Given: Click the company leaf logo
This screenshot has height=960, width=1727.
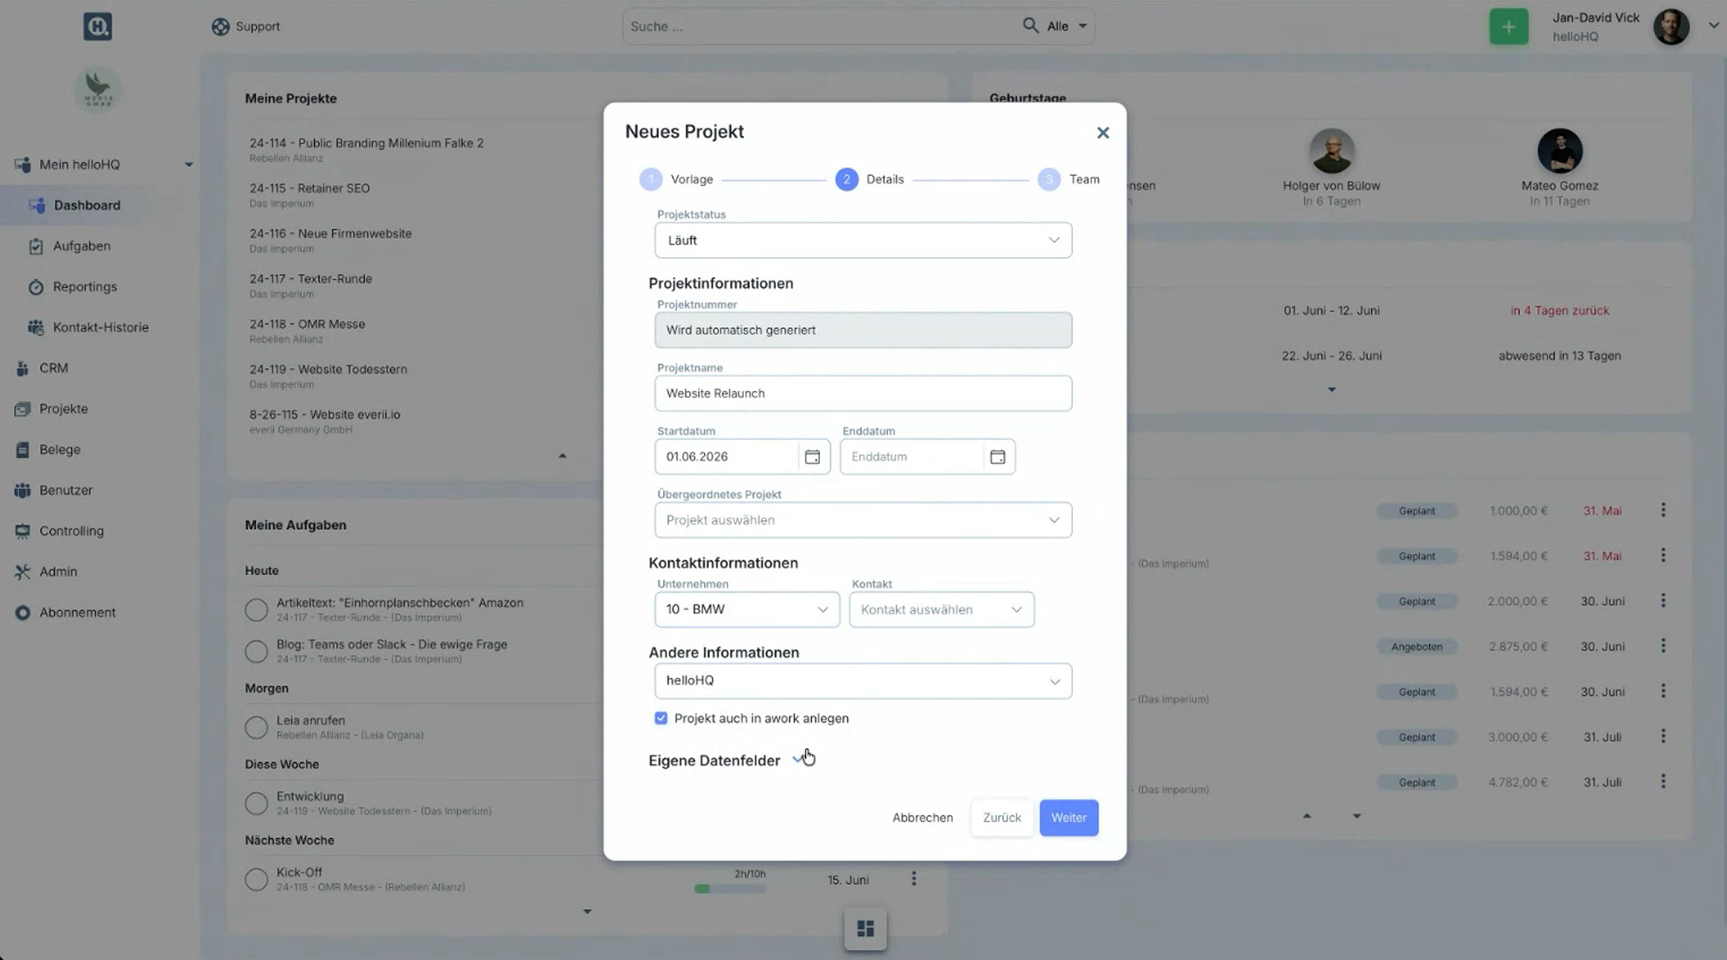Looking at the screenshot, I should tap(98, 90).
